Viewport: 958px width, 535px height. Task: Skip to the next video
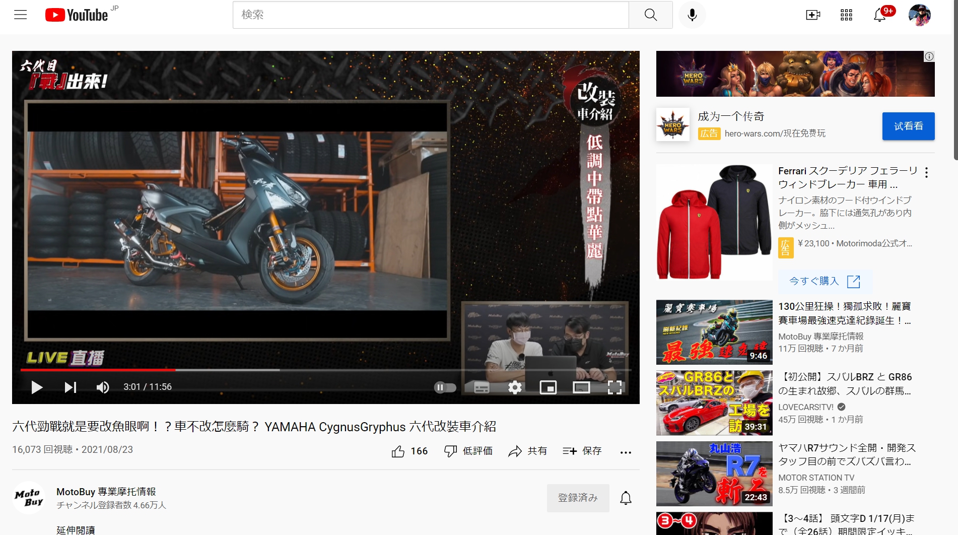[x=70, y=387]
